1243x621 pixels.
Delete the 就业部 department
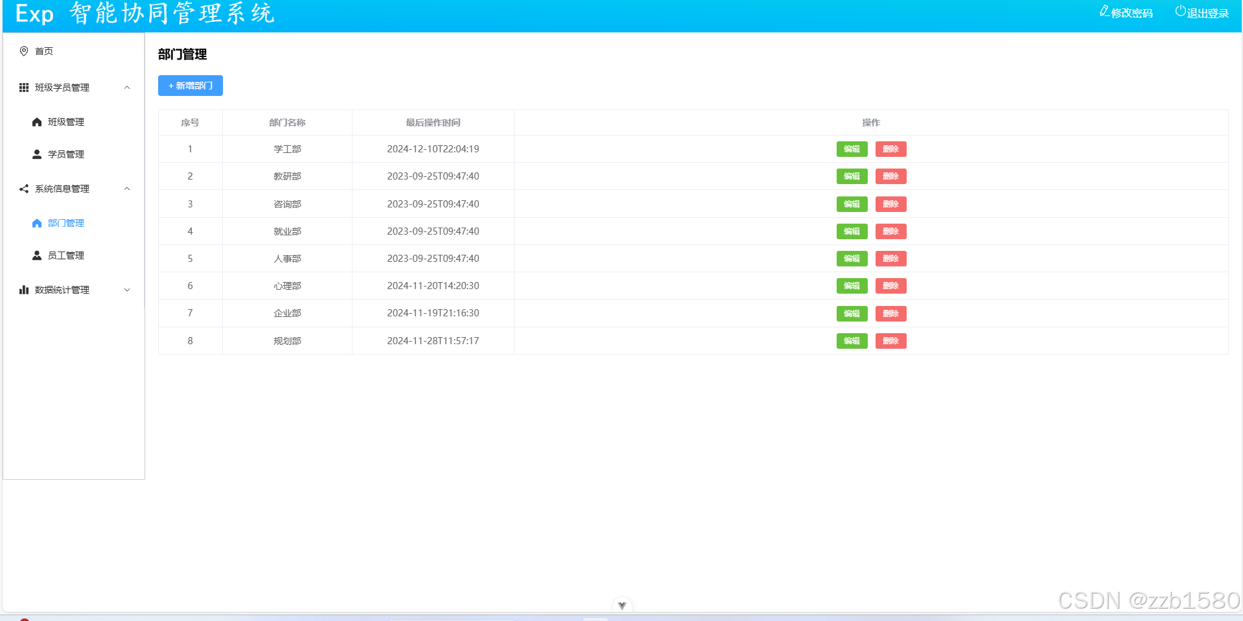[x=890, y=231]
